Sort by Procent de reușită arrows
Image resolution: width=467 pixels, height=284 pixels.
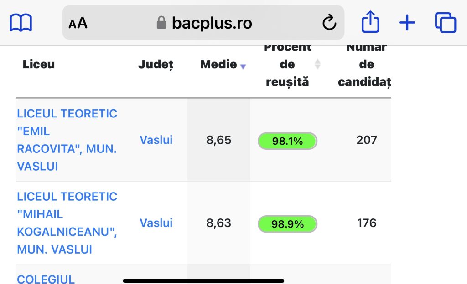coord(317,64)
